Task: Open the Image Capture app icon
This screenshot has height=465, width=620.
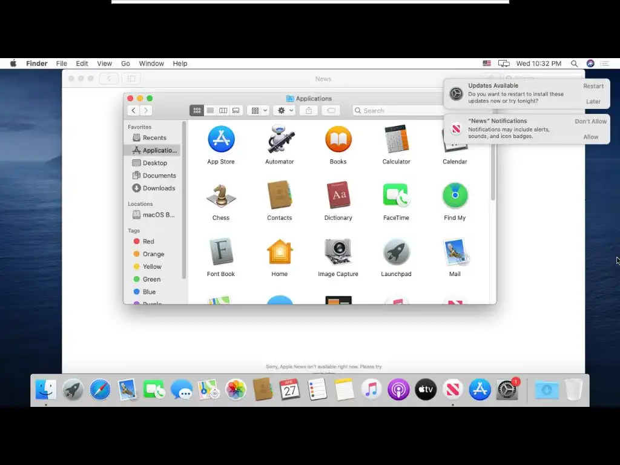Action: [x=338, y=251]
